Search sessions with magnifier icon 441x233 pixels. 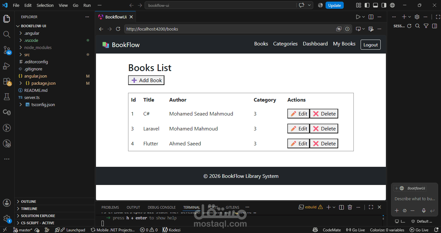(418, 26)
